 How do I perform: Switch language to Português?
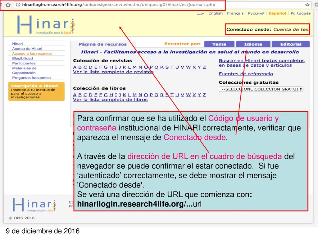[x=301, y=13]
